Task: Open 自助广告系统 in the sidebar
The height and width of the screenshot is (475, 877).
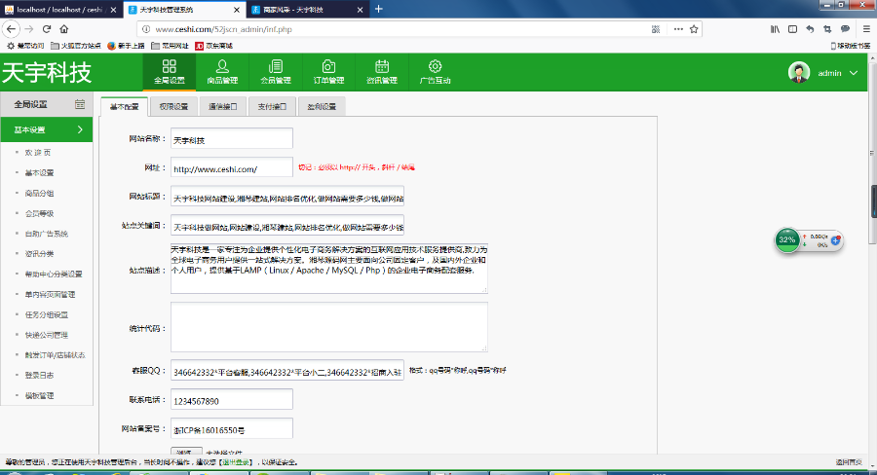Action: click(x=47, y=234)
